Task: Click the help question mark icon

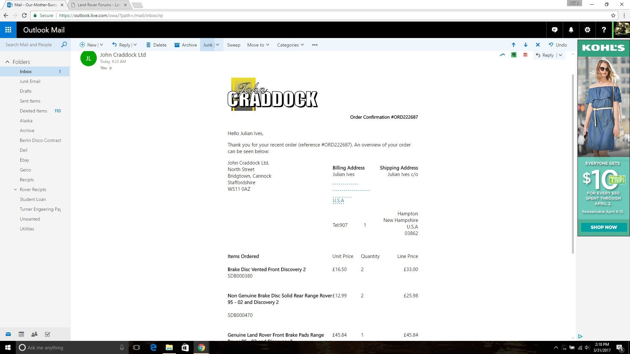Action: pos(604,30)
